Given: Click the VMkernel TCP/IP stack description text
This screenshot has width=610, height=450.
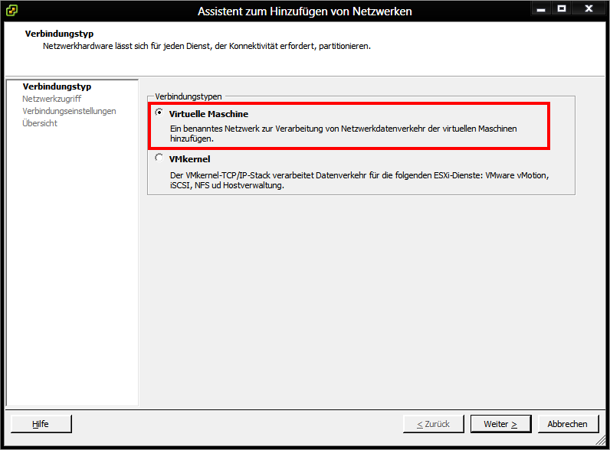Looking at the screenshot, I should pos(359,181).
